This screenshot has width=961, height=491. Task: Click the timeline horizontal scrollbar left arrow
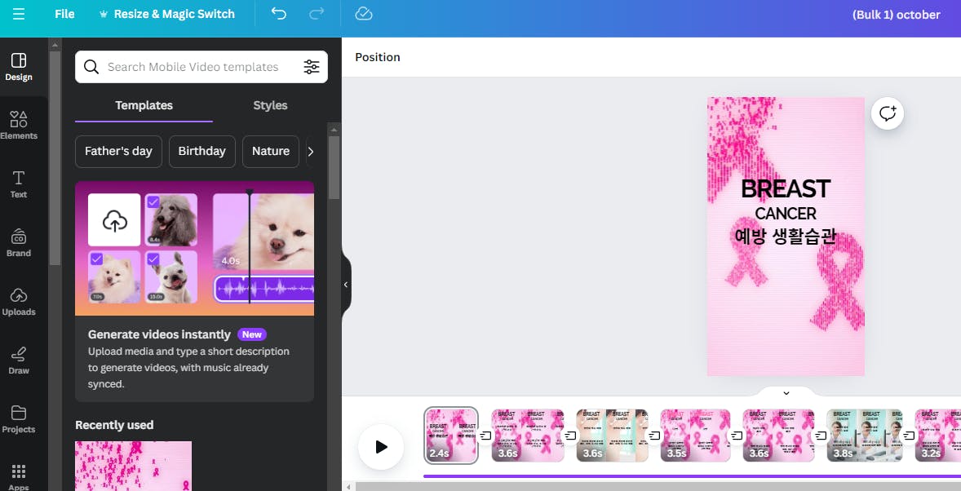click(x=348, y=487)
